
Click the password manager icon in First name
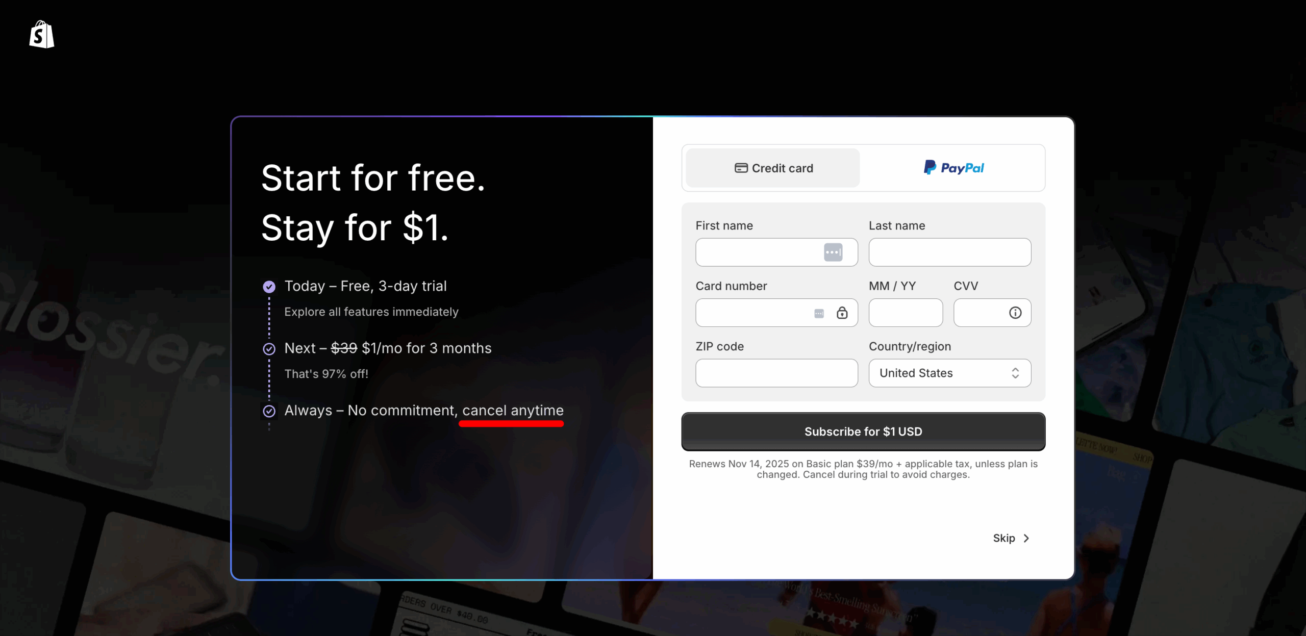pos(833,252)
